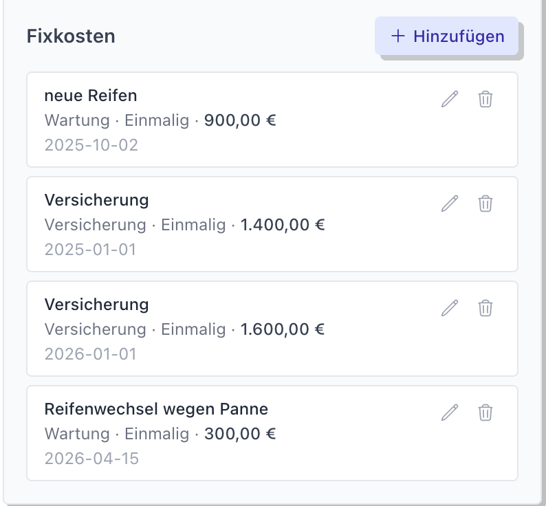
Task: Edit the Reifenwechsel wegen Panne entry
Action: [x=450, y=412]
